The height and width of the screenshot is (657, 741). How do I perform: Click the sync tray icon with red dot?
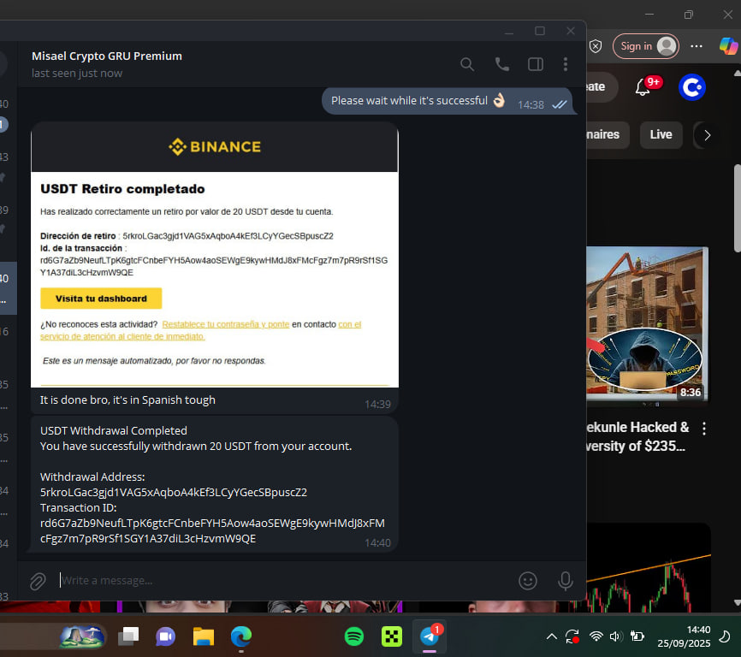pyautogui.click(x=572, y=636)
